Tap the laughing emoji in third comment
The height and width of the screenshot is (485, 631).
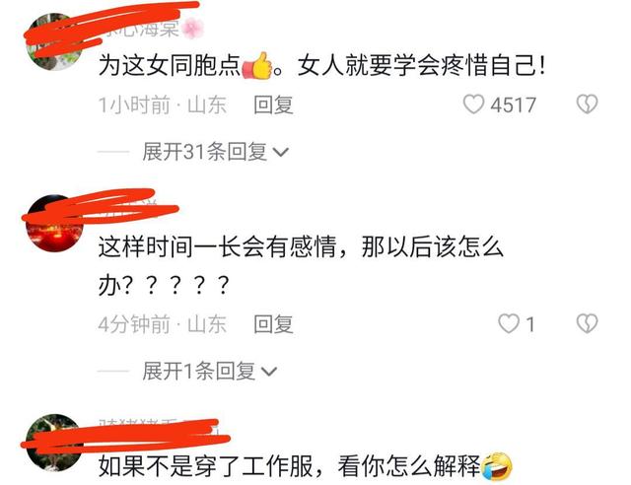[x=497, y=466]
